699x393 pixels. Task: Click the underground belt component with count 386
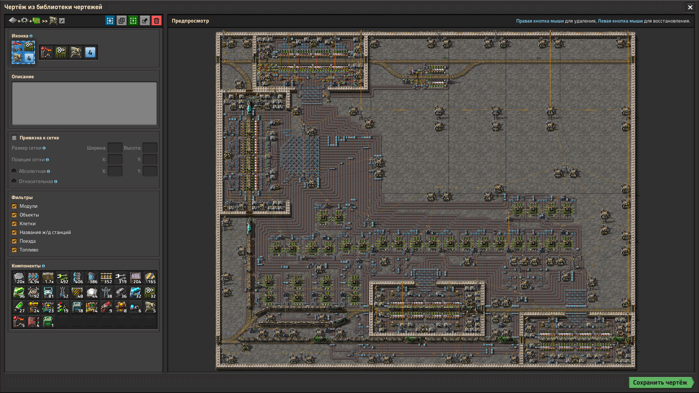click(x=92, y=278)
